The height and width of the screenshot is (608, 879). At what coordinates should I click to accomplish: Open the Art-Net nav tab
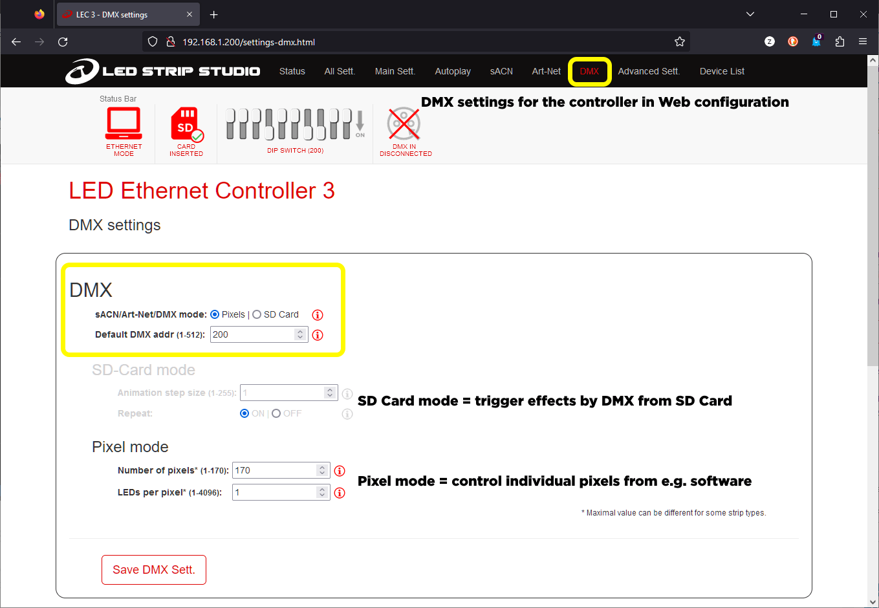(x=547, y=71)
